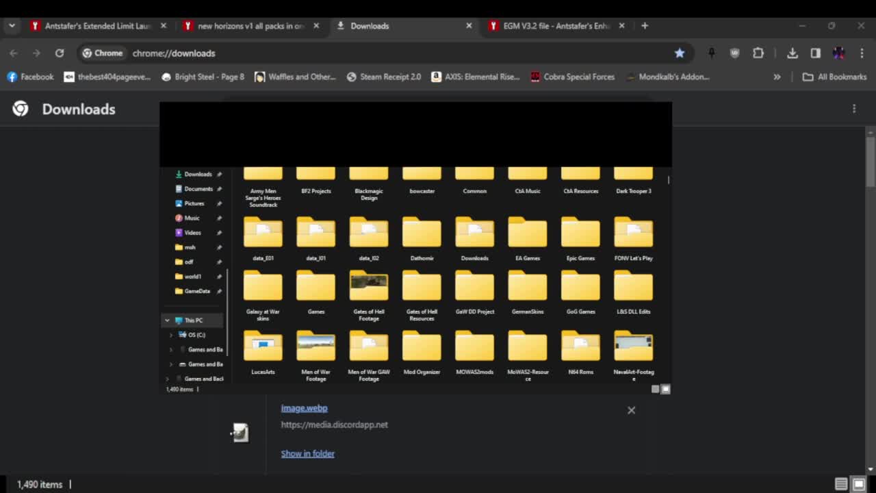876x493 pixels.
Task: Show hidden bookmarks via double-chevron overflow
Action: point(777,77)
